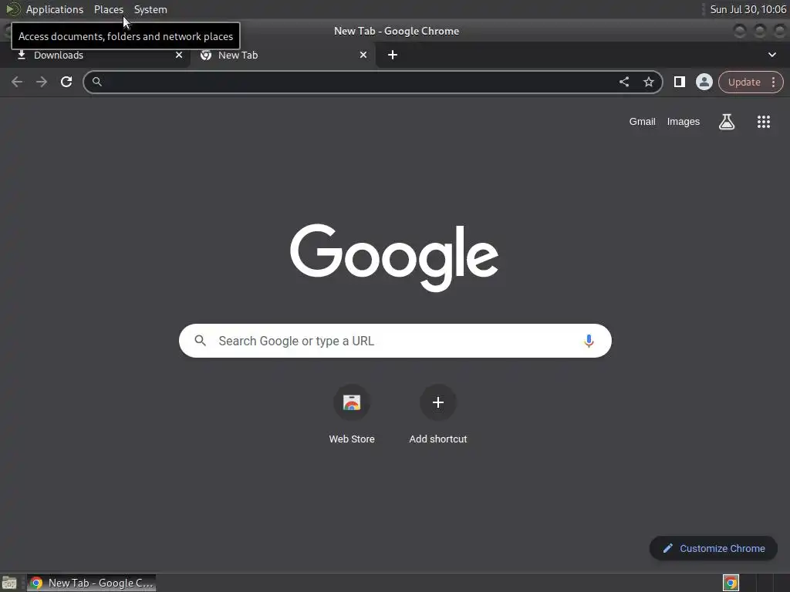Open Search Labs flask icon
This screenshot has width=790, height=592.
click(x=727, y=122)
